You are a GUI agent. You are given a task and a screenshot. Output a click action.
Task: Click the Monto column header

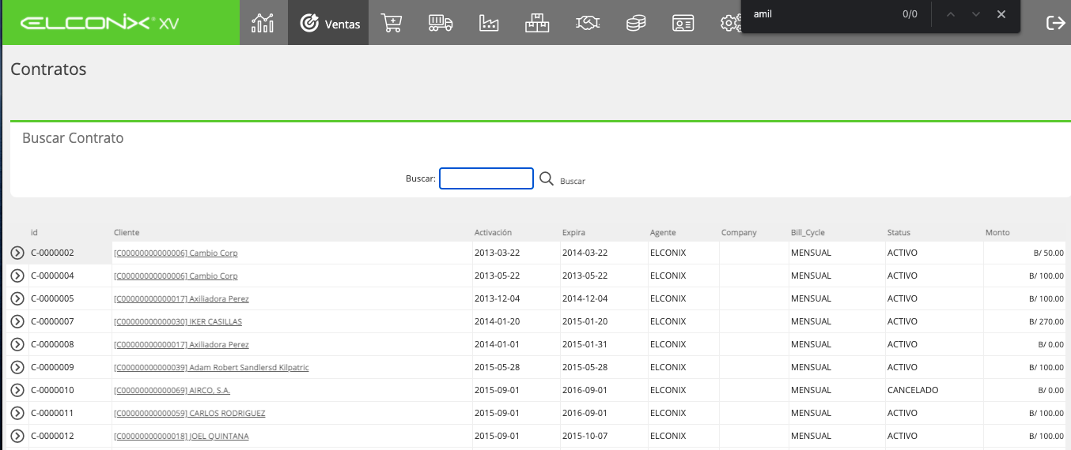point(997,232)
